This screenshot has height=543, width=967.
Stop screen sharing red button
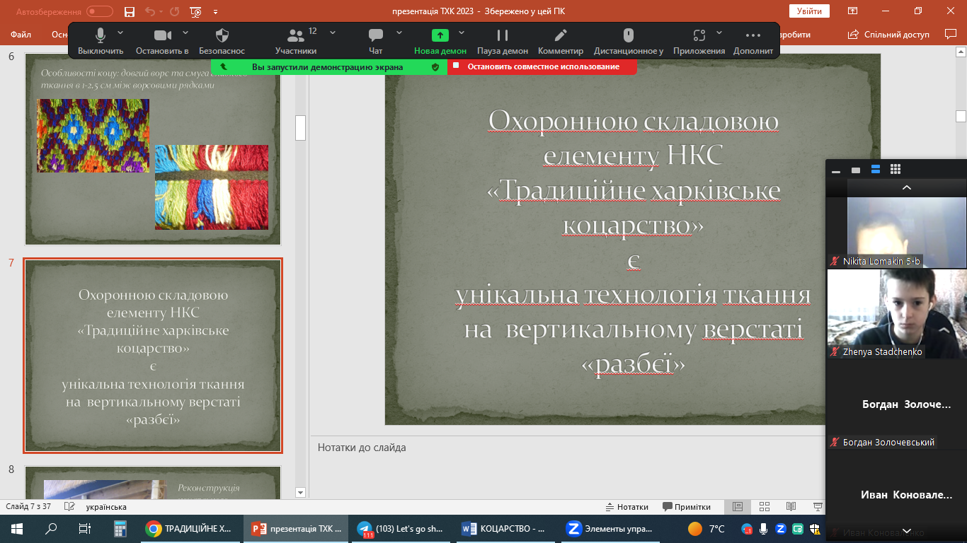542,66
